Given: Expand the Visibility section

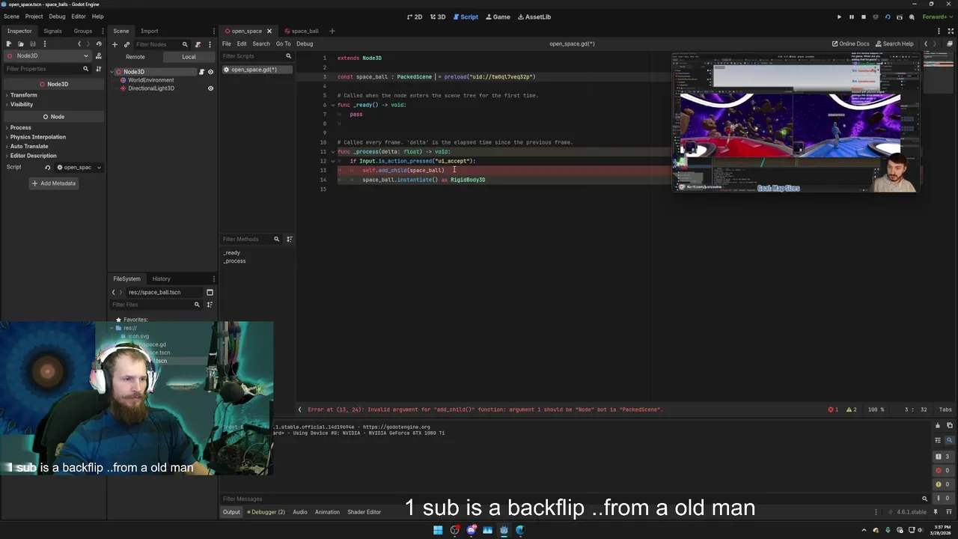Looking at the screenshot, I should coord(22,105).
